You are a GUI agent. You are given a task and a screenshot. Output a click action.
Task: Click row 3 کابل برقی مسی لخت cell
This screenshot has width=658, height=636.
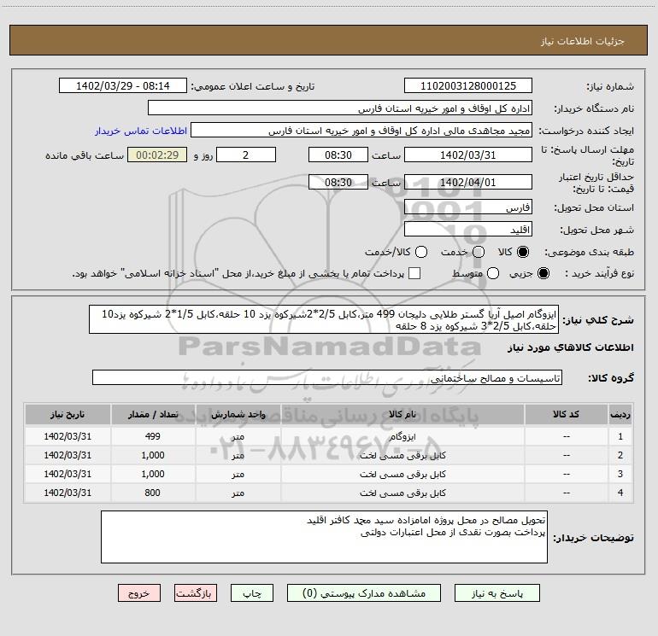coord(402,474)
